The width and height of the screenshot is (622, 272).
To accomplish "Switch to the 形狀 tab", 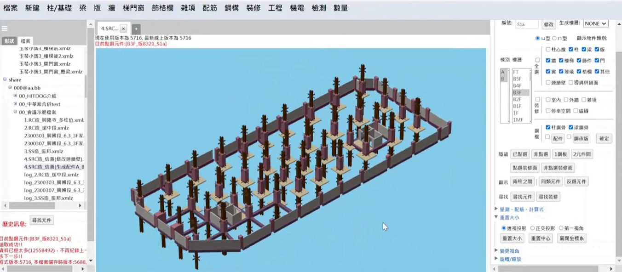I will [x=9, y=41].
